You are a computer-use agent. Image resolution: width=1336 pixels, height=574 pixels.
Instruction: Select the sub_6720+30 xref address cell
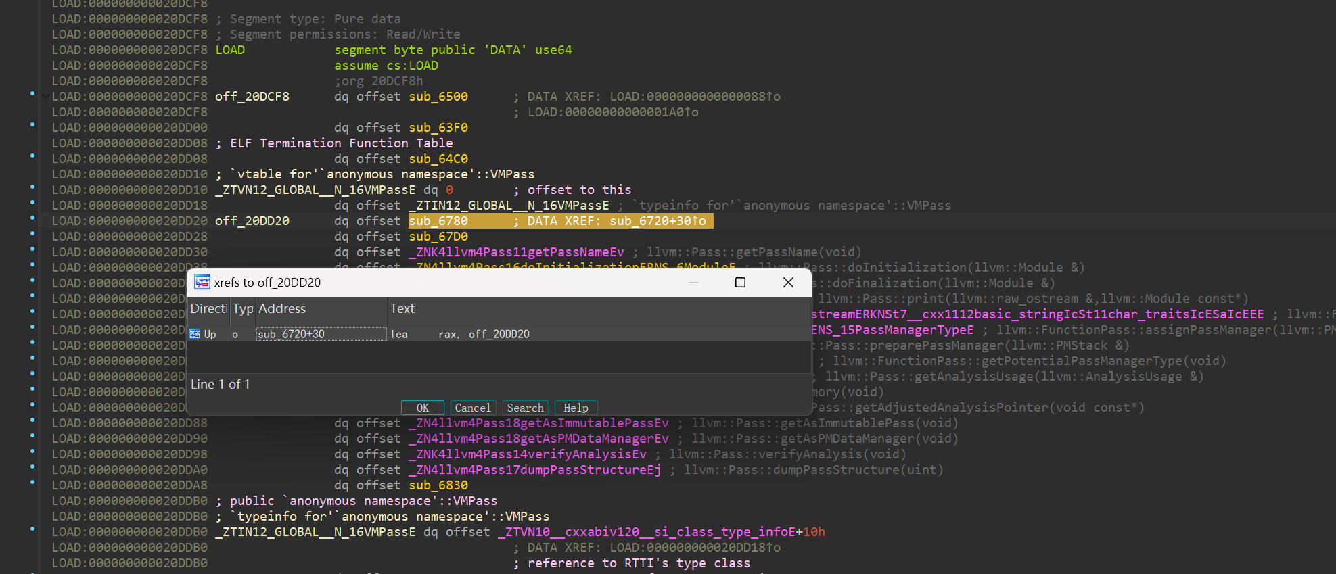click(321, 334)
